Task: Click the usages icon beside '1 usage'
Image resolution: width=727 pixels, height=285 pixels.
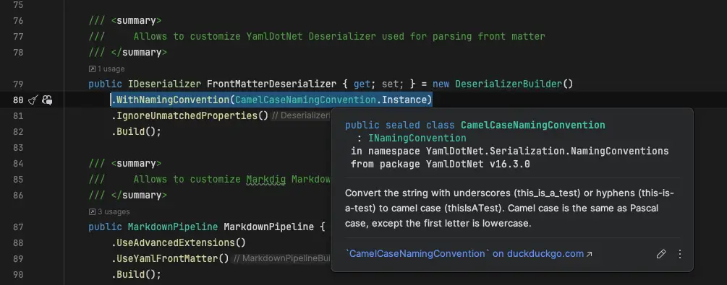Action: 92,69
